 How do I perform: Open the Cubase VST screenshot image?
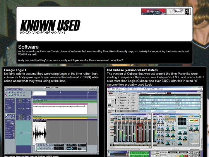click(155, 122)
